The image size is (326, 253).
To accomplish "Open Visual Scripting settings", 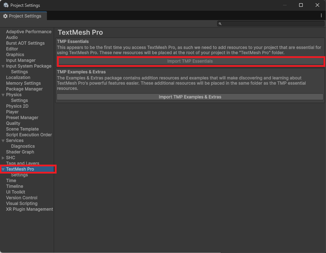I will click(x=22, y=203).
